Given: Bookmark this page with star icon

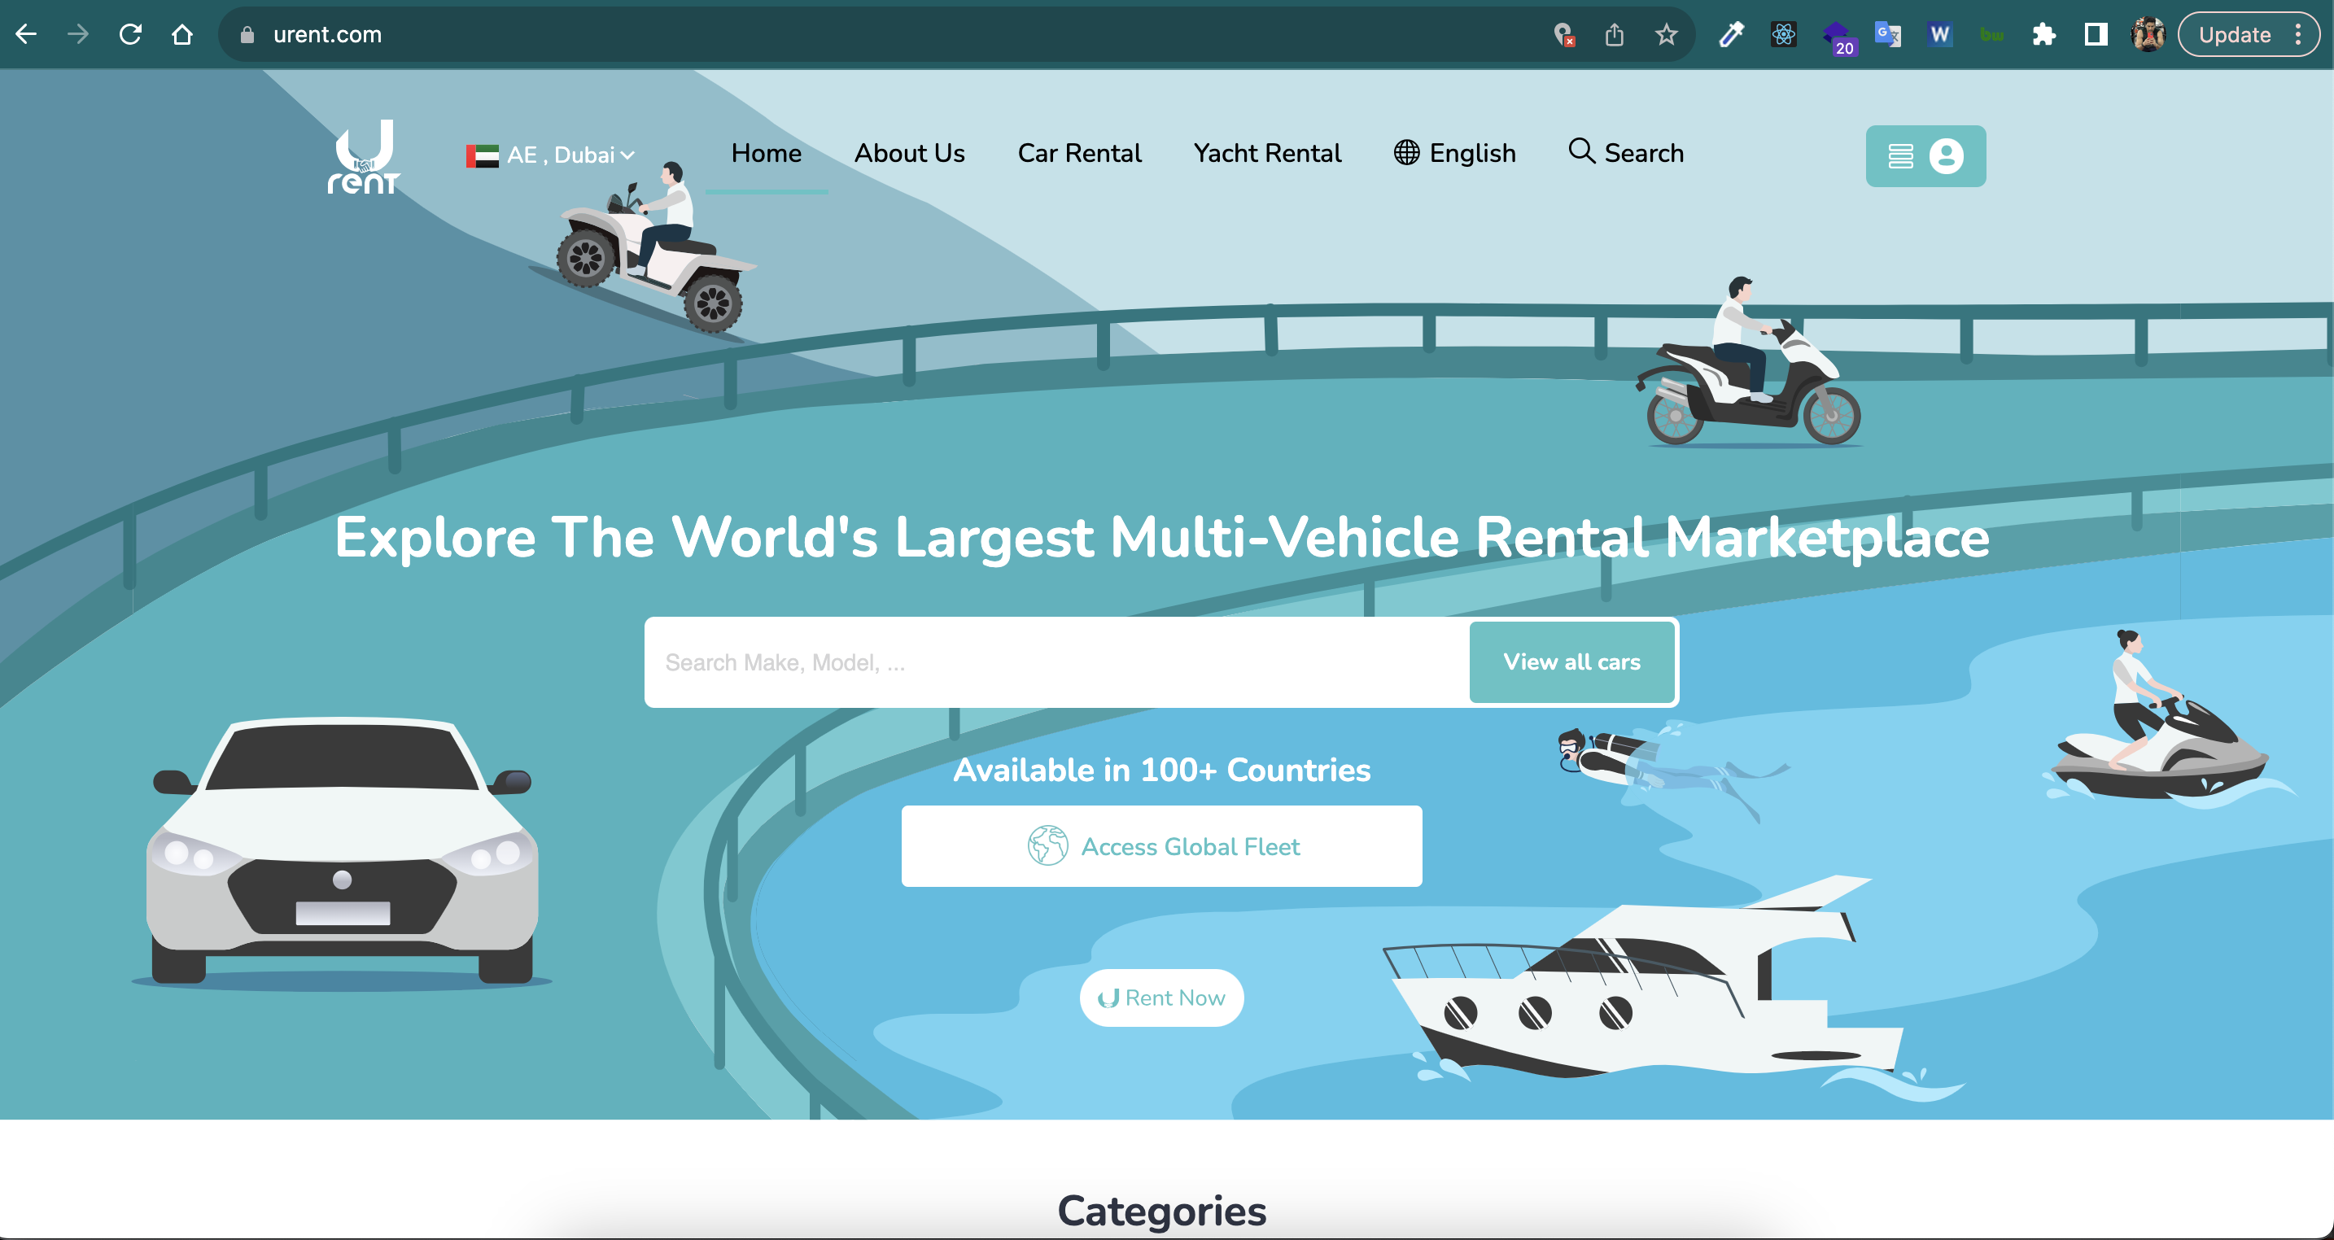Looking at the screenshot, I should click(1665, 34).
